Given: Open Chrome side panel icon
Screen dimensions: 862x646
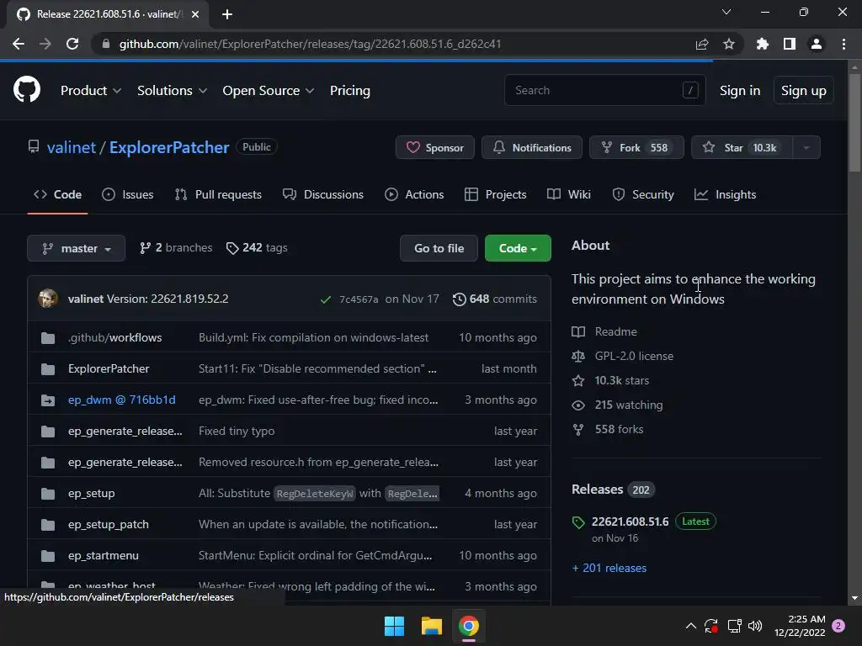Looking at the screenshot, I should coord(790,44).
